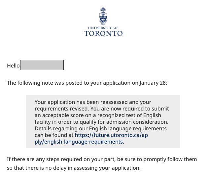Click 'If there are any steps required' line

click(x=102, y=159)
